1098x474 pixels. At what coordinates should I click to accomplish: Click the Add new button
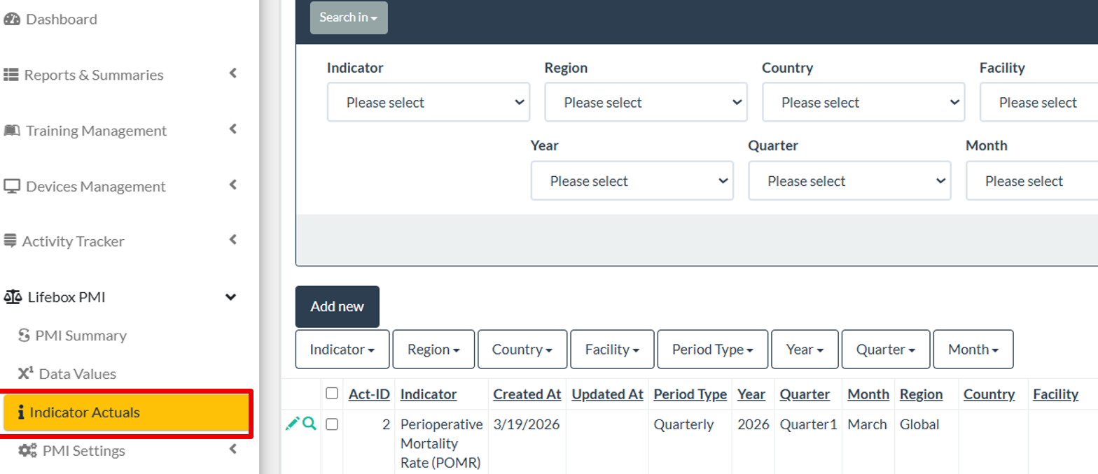coord(337,306)
